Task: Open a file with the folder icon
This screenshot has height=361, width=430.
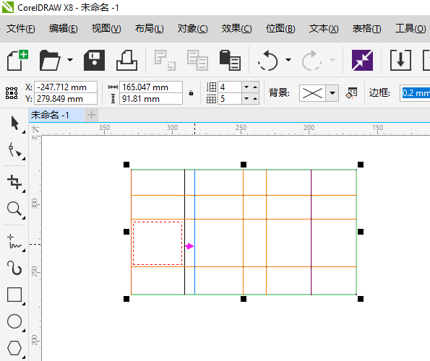Action: coord(50,60)
